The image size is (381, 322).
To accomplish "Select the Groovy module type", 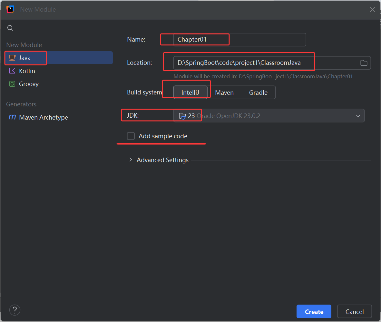I will tap(59, 84).
